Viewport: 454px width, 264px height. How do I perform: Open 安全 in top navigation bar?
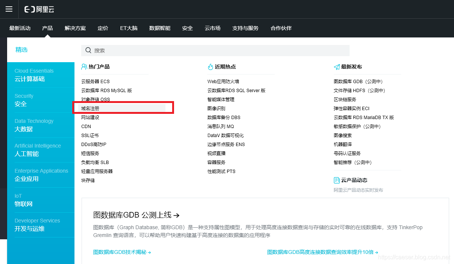pos(188,28)
